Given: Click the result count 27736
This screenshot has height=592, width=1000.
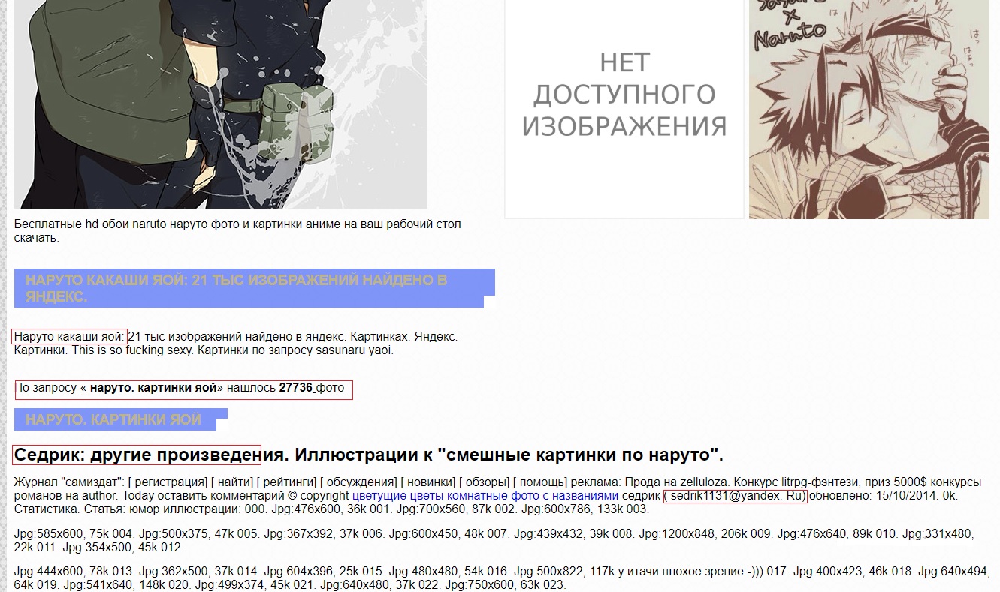Looking at the screenshot, I should [295, 388].
